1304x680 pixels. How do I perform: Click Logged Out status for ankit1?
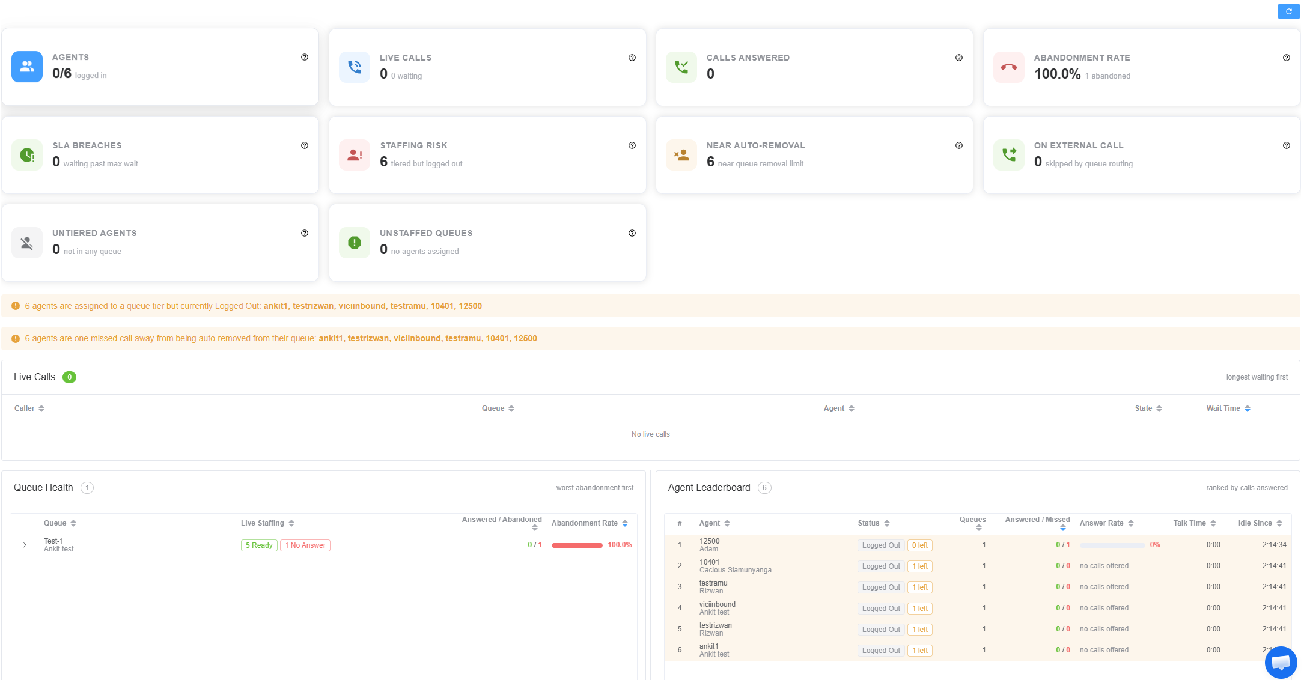pyautogui.click(x=881, y=651)
